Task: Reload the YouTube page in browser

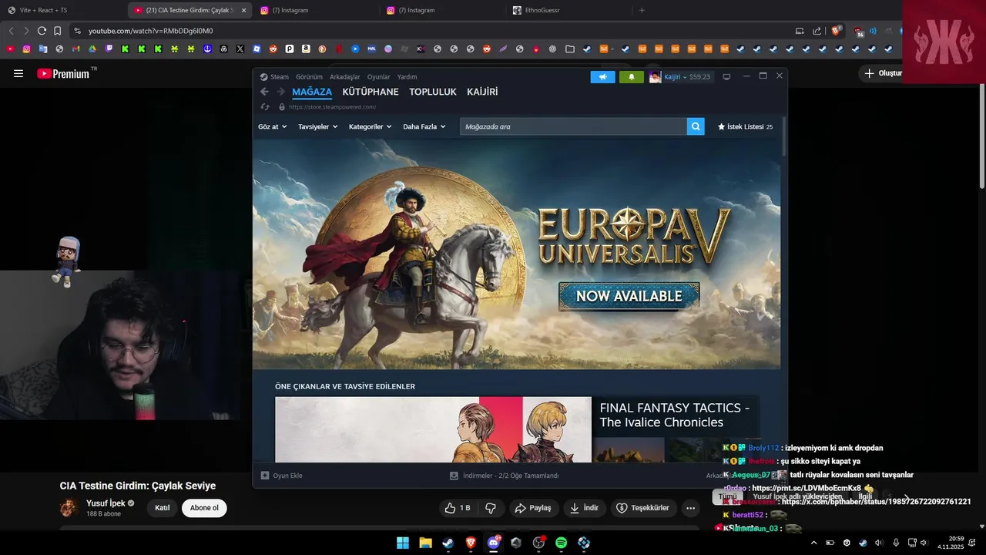Action: [x=42, y=31]
